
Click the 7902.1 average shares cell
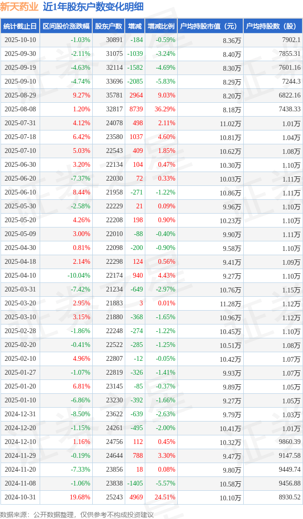[291, 40]
